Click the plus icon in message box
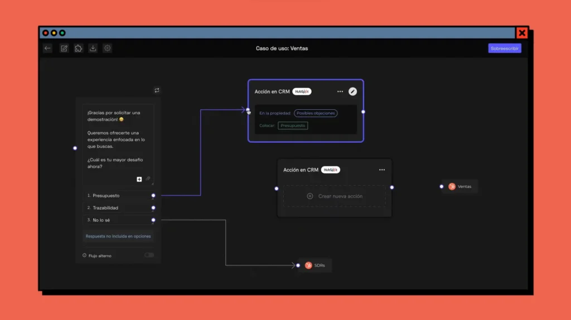This screenshot has height=320, width=571. 139,179
